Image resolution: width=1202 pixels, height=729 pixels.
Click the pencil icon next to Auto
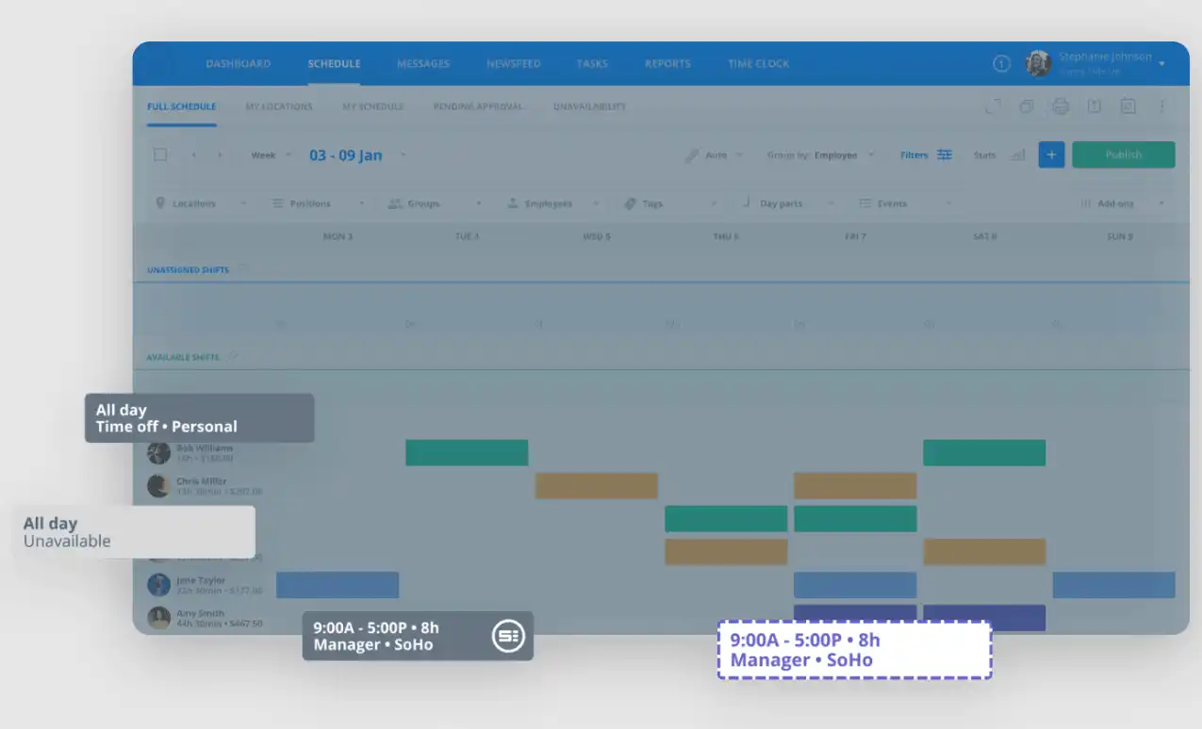click(691, 154)
